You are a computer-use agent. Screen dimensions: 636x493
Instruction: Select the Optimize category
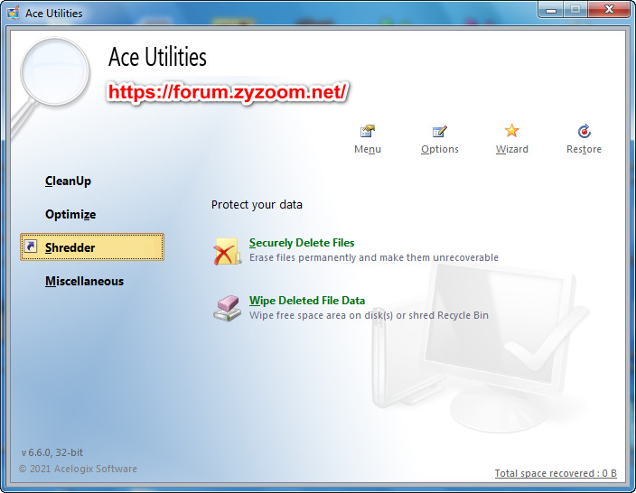click(x=70, y=214)
